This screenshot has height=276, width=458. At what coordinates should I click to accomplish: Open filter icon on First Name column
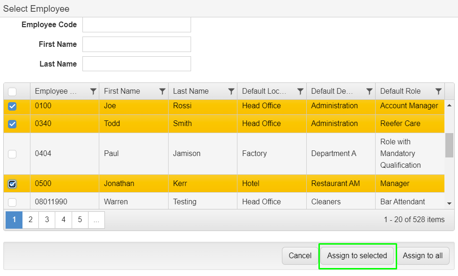(x=163, y=91)
